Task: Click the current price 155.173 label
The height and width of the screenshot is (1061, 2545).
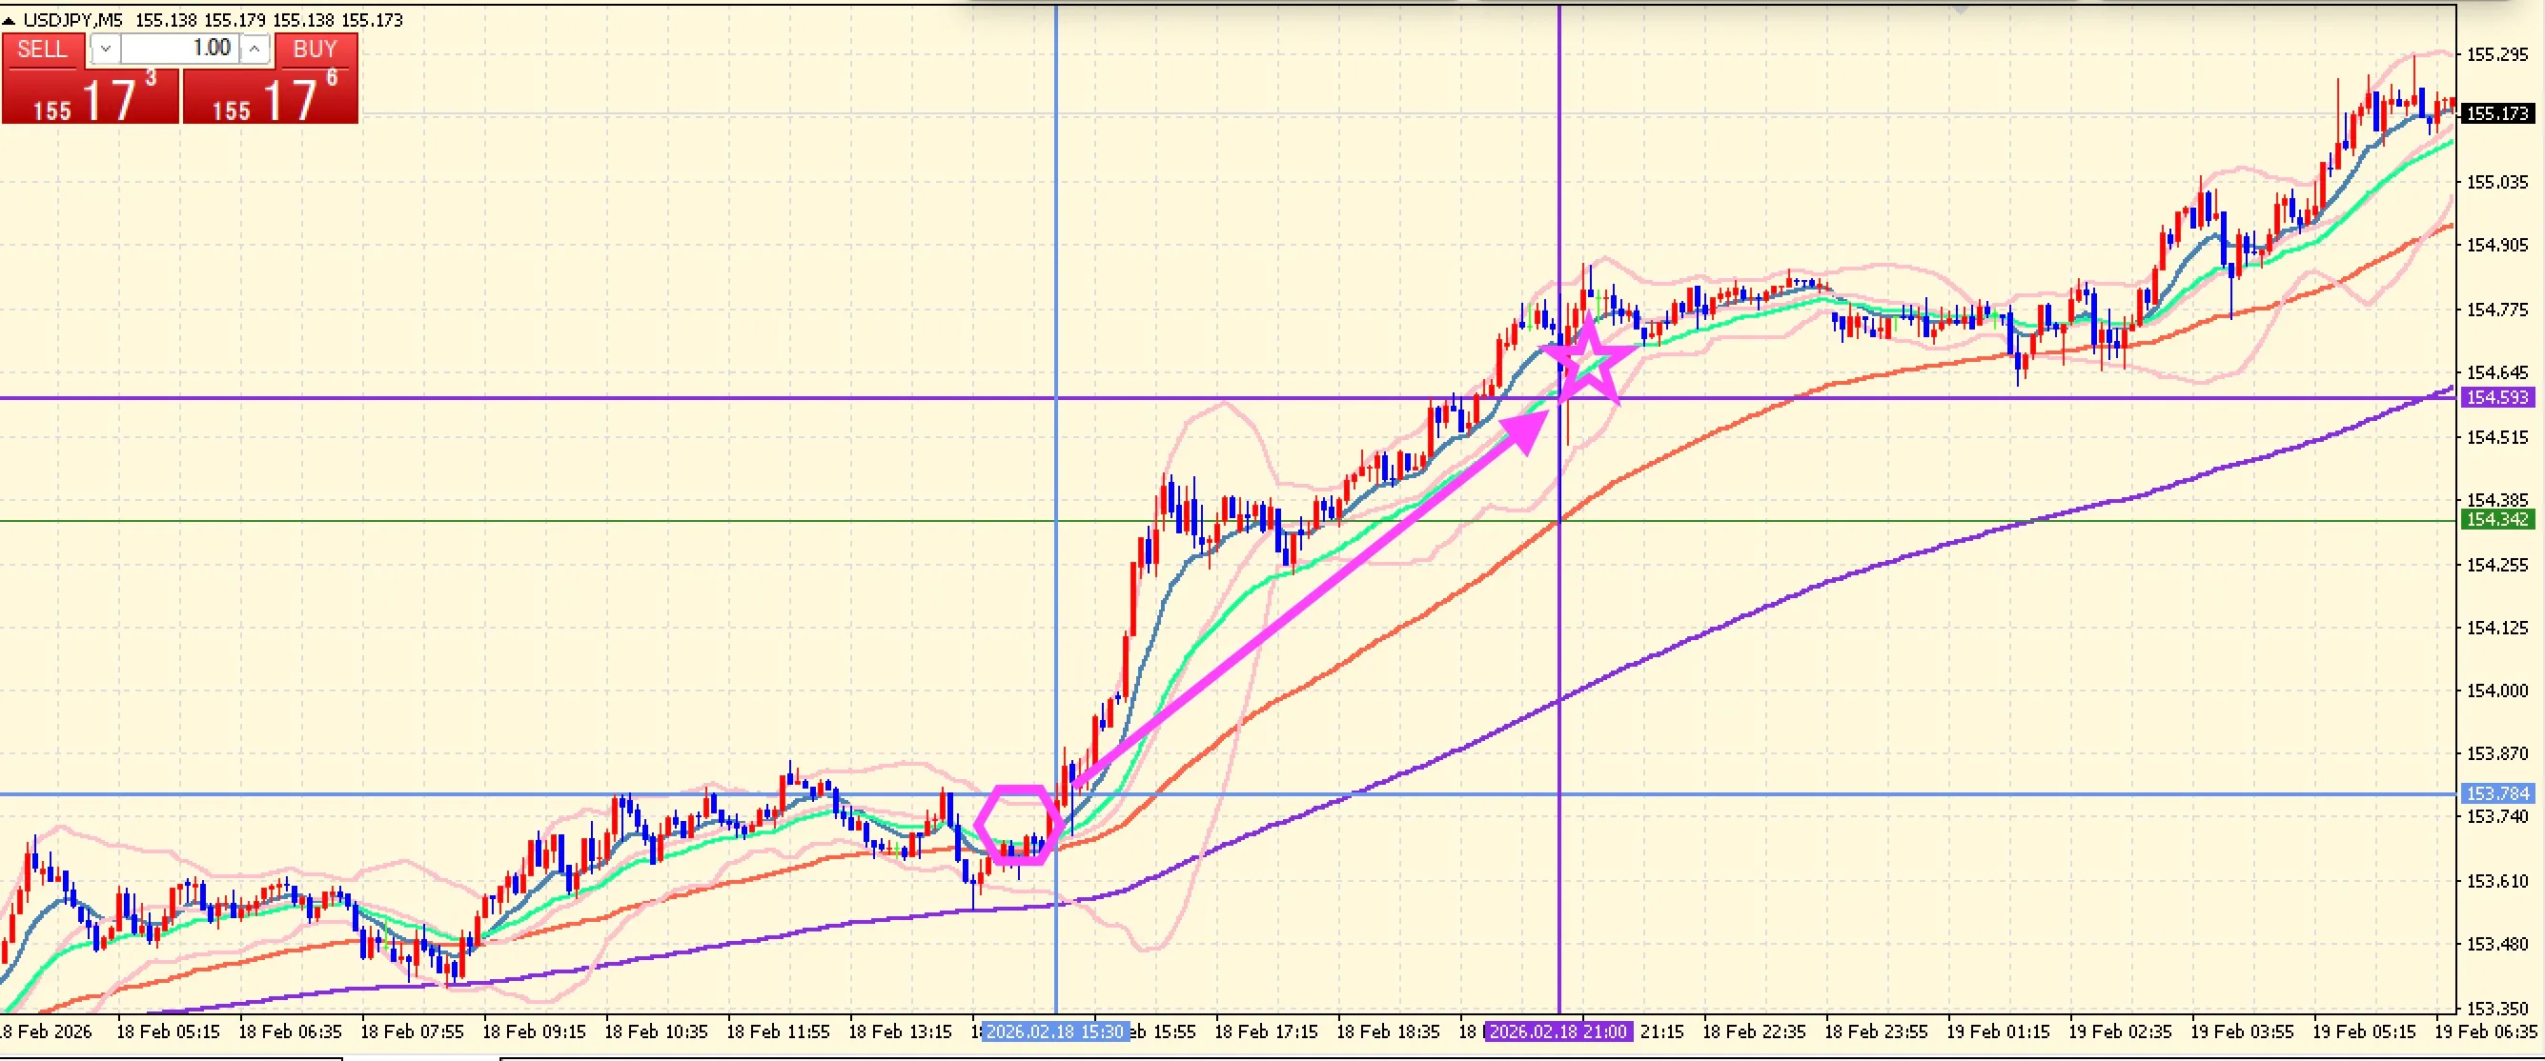Action: point(2496,113)
